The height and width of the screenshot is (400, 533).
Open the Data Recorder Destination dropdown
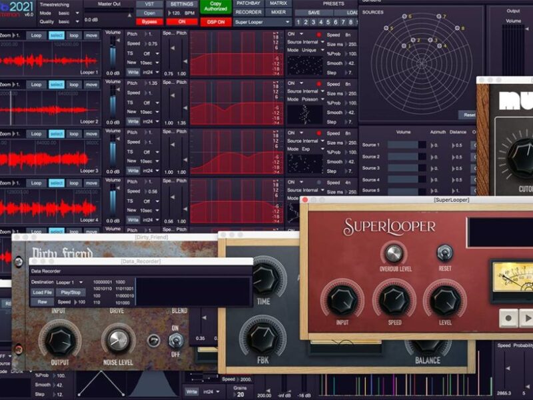click(x=71, y=282)
